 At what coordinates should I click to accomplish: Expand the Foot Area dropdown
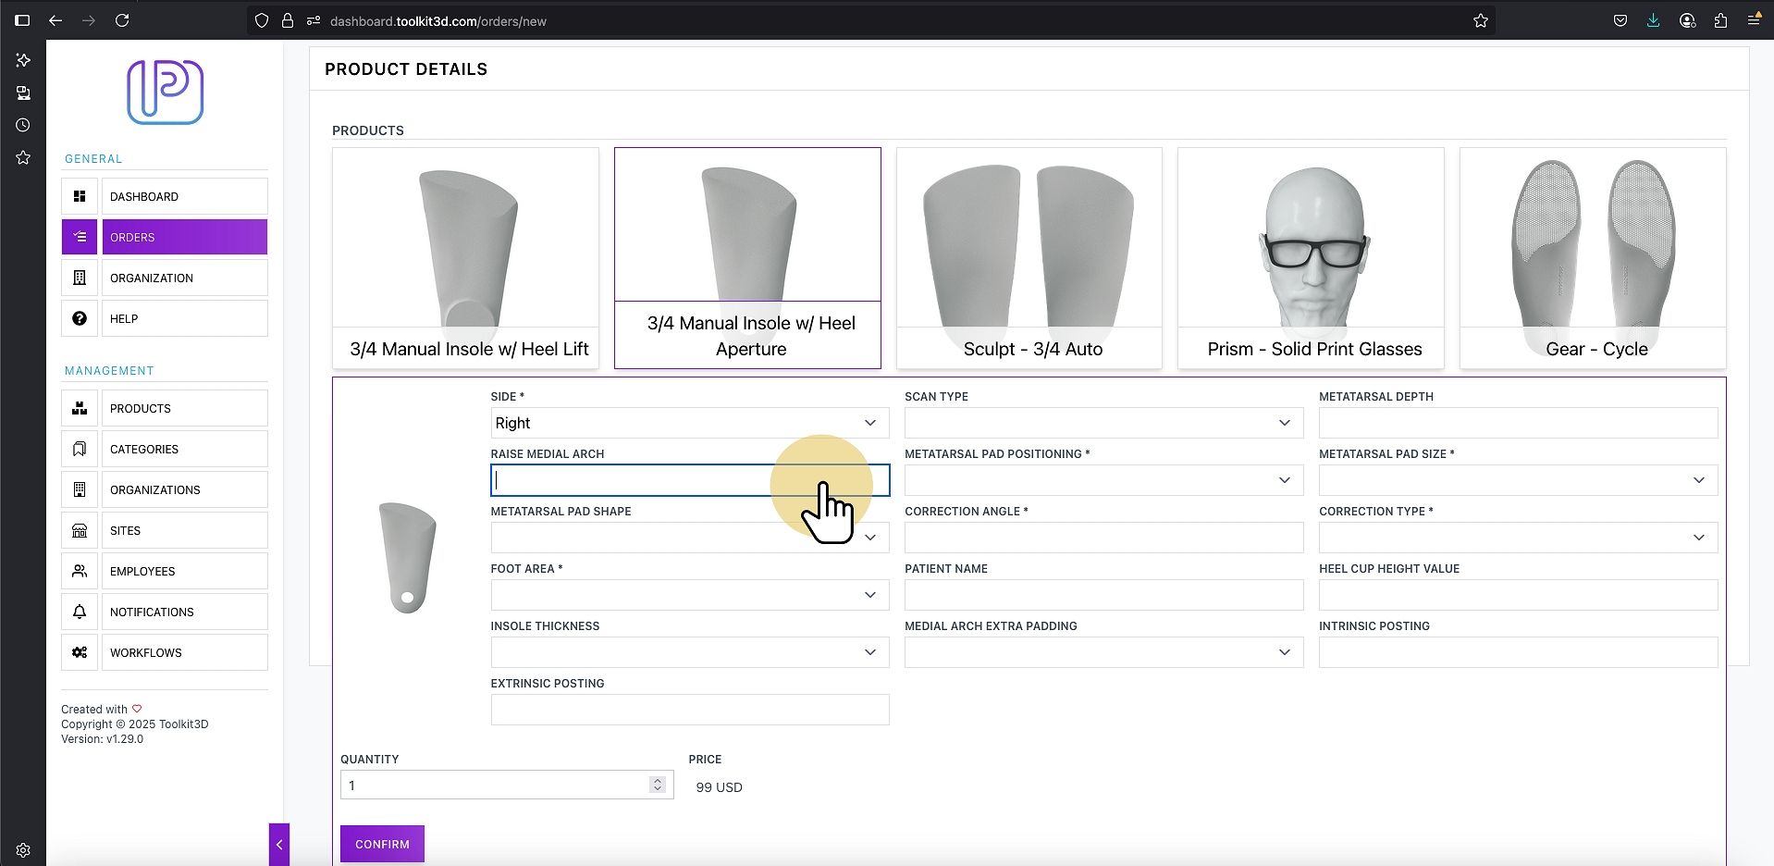click(690, 595)
